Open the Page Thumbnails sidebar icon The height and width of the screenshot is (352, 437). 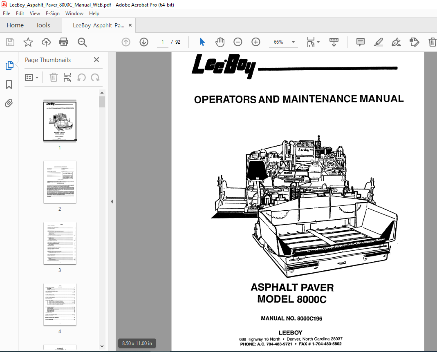[x=9, y=65]
